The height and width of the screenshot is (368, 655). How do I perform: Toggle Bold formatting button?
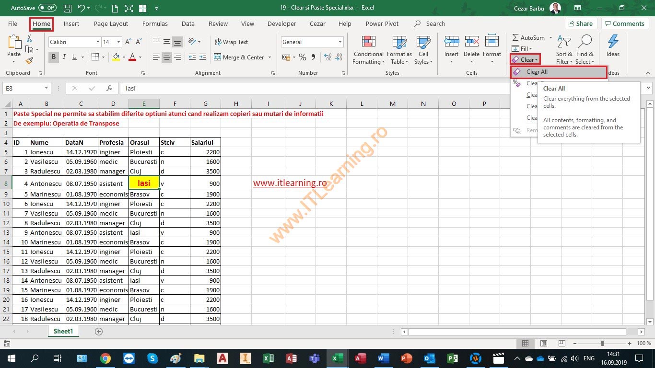54,57
